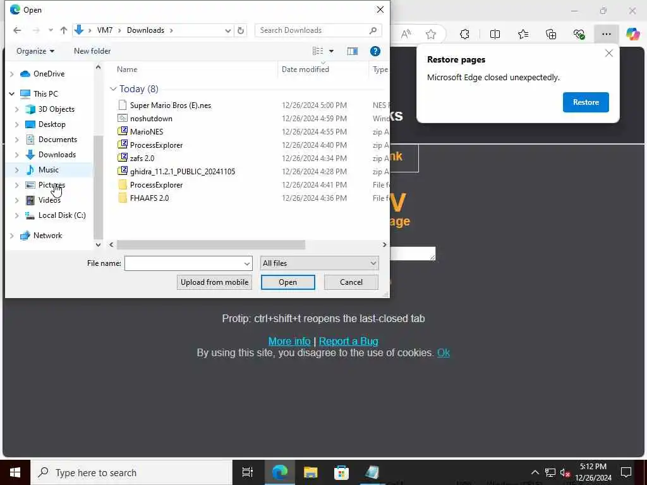Select Videos folder in sidebar
The image size is (647, 485).
click(49, 200)
